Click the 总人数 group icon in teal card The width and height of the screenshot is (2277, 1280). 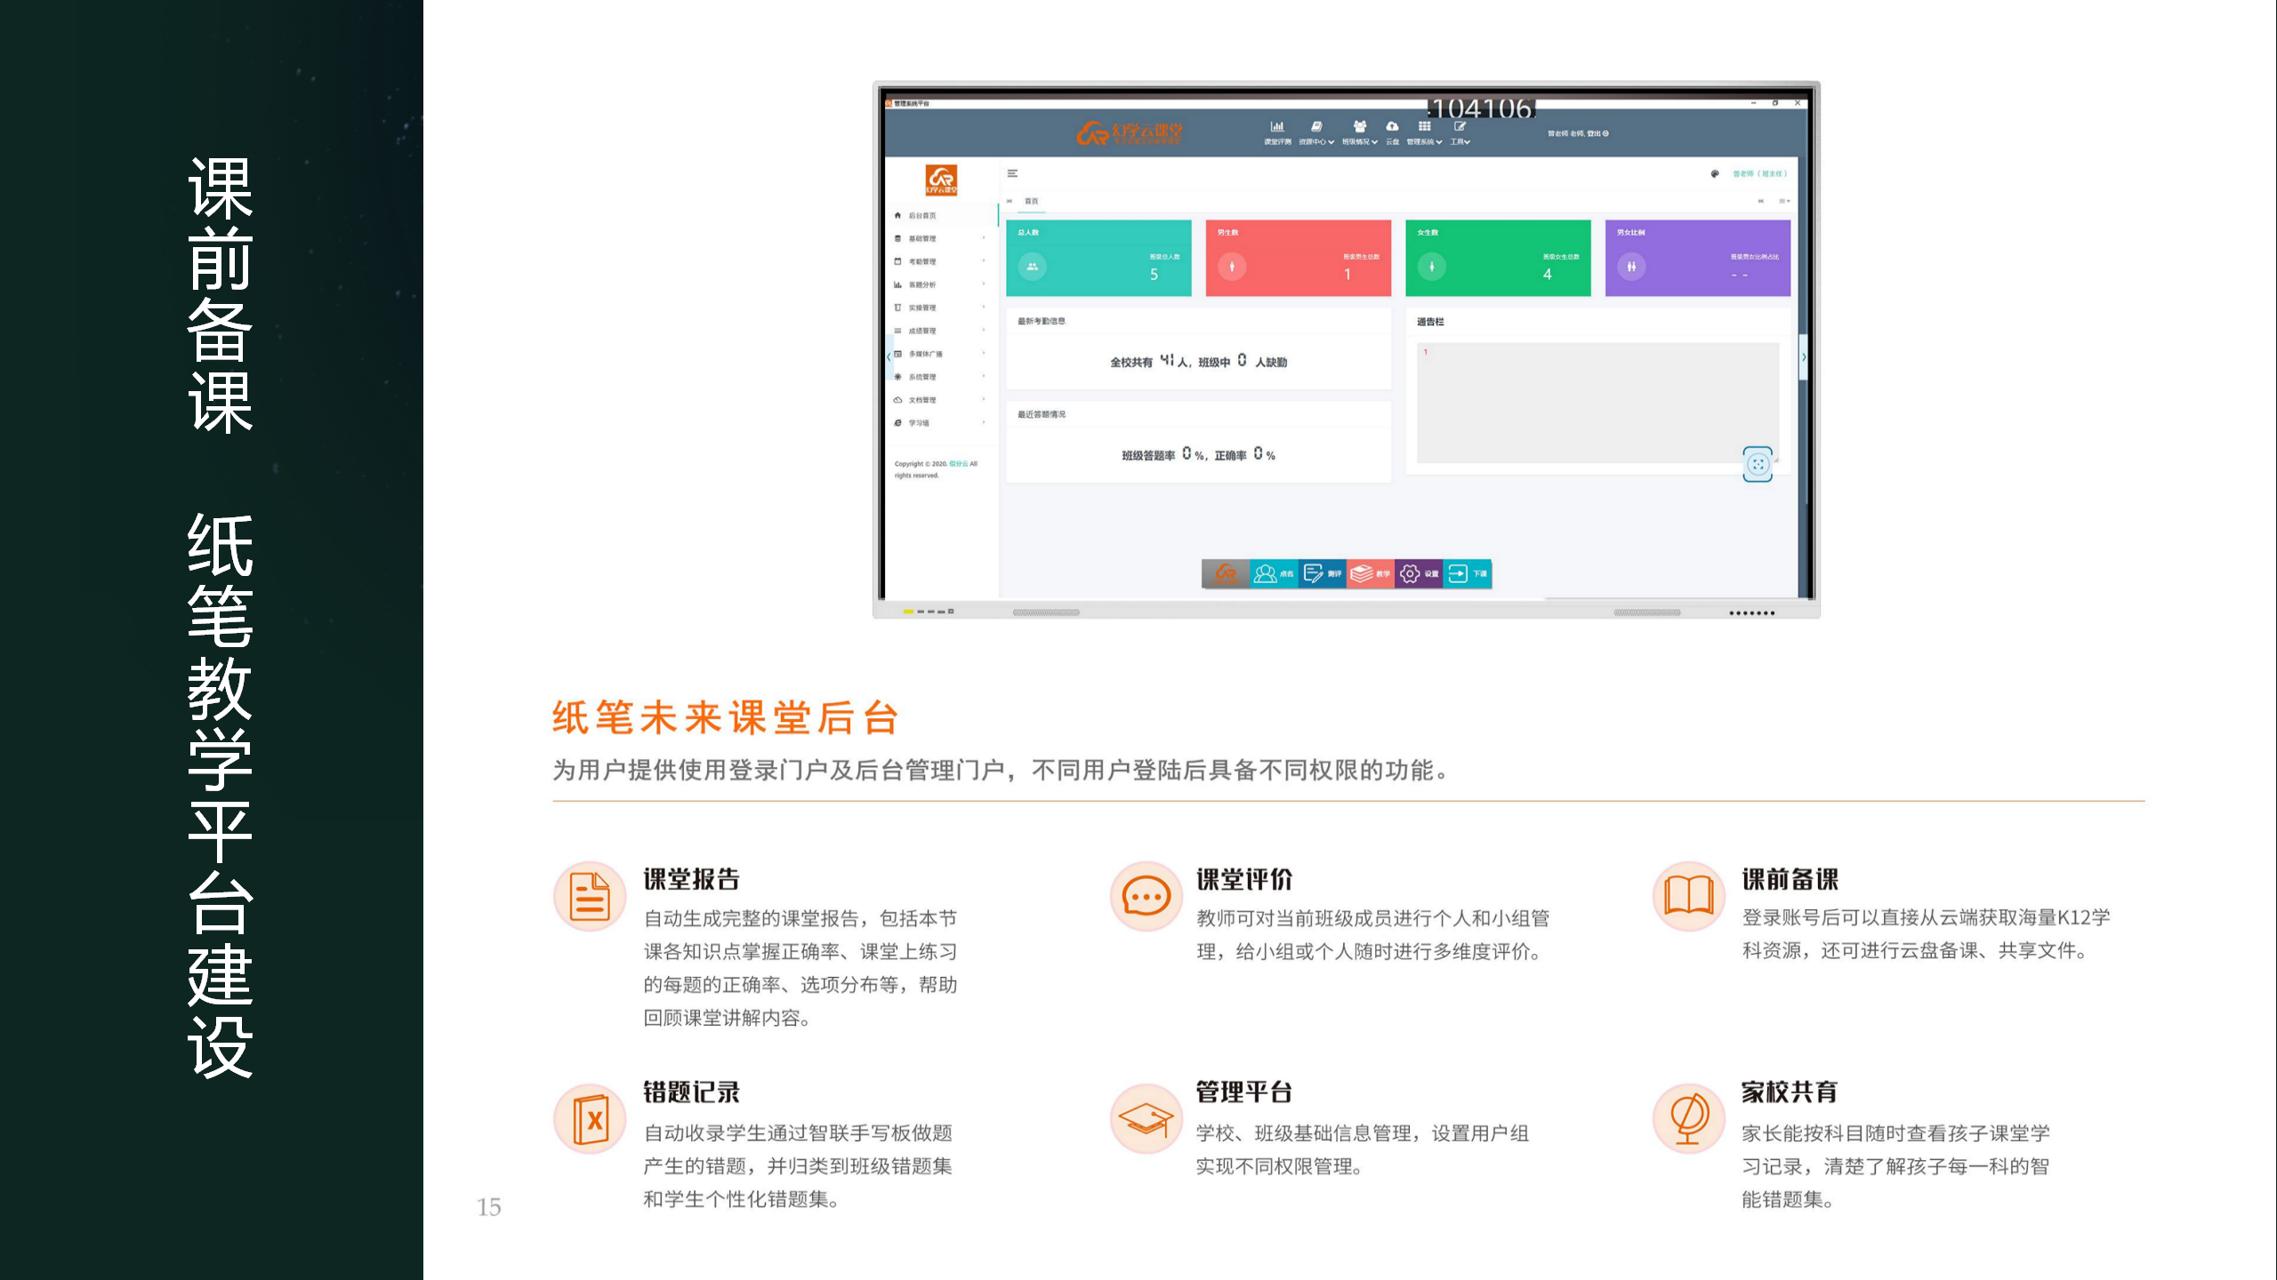coord(1033,266)
